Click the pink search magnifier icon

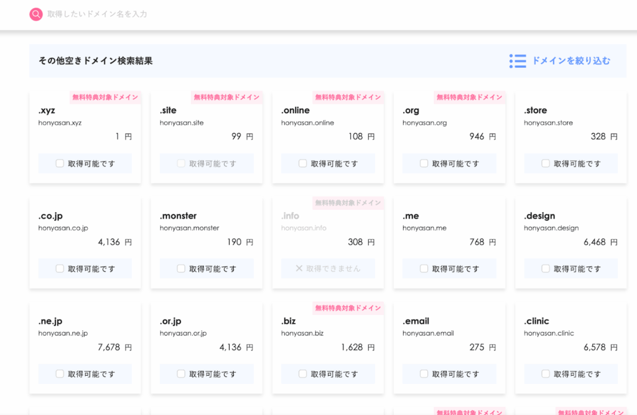coord(36,14)
